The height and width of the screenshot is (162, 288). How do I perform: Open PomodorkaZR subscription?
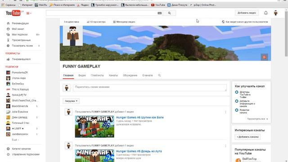[x=20, y=72]
